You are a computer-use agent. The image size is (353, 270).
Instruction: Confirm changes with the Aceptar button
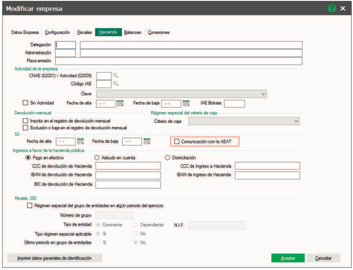click(288, 258)
